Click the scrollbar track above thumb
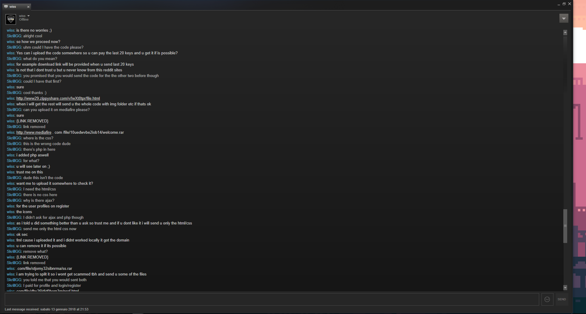The width and height of the screenshot is (586, 314). (x=565, y=122)
